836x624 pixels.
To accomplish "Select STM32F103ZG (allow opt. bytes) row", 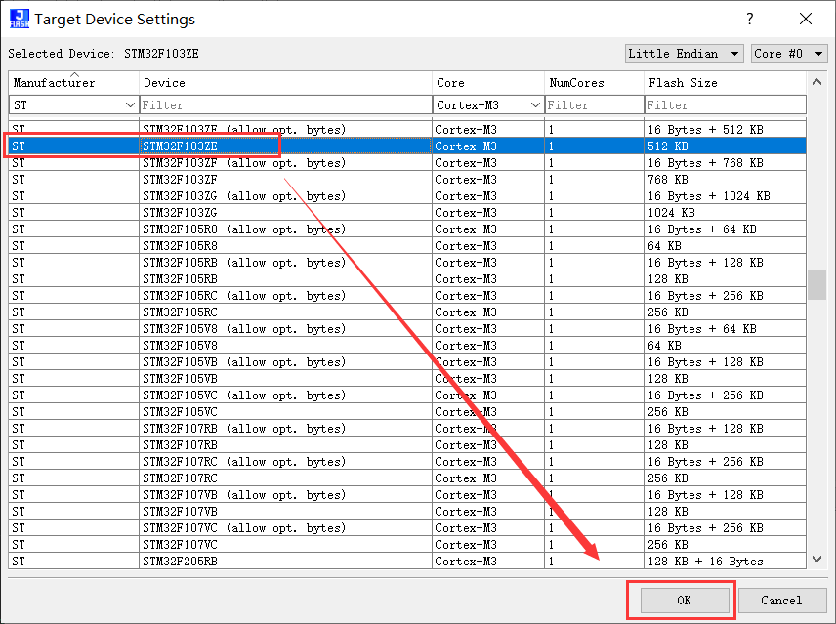I will (407, 195).
